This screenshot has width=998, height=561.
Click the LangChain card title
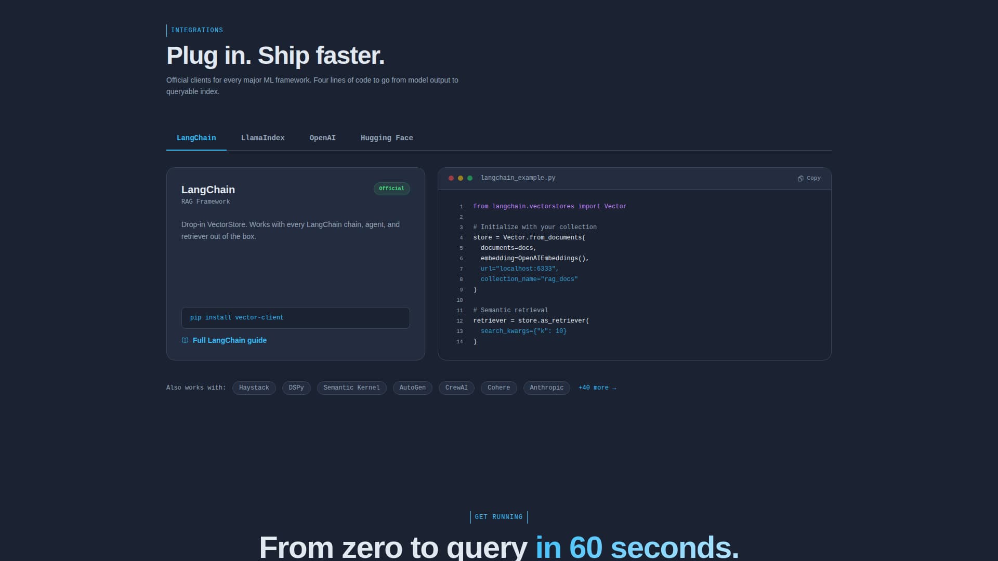[x=208, y=190]
